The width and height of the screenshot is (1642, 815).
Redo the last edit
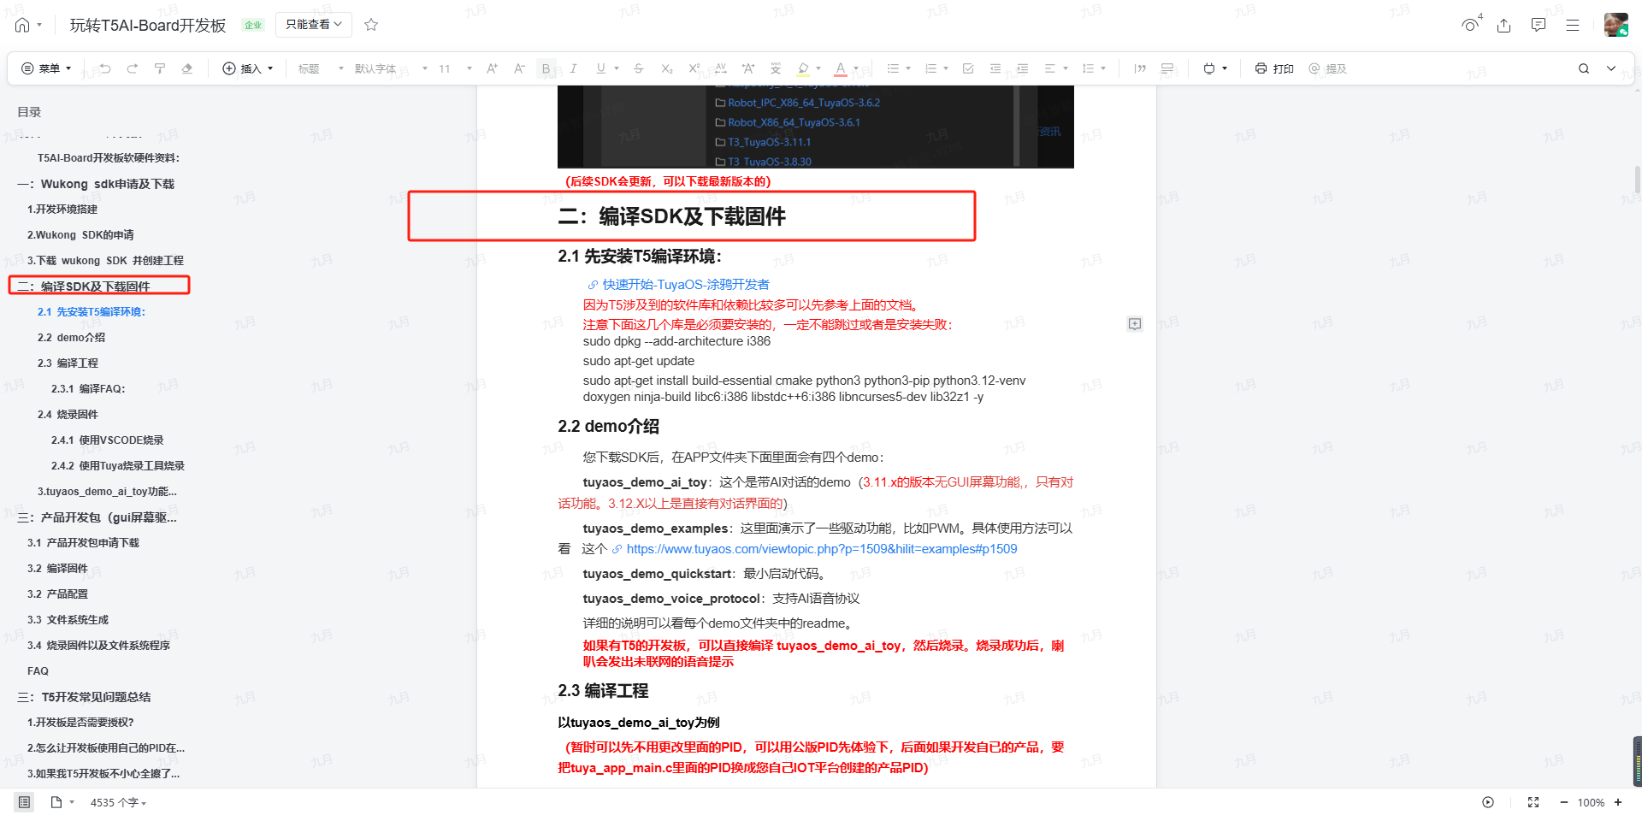(133, 68)
